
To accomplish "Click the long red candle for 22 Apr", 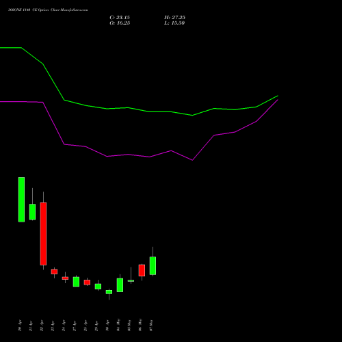I will pos(43,234).
